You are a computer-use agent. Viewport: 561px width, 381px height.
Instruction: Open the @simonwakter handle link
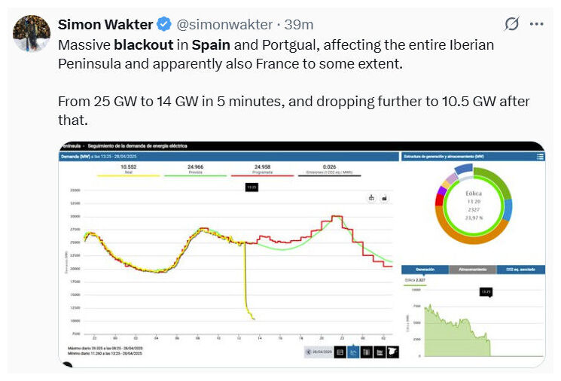(224, 25)
